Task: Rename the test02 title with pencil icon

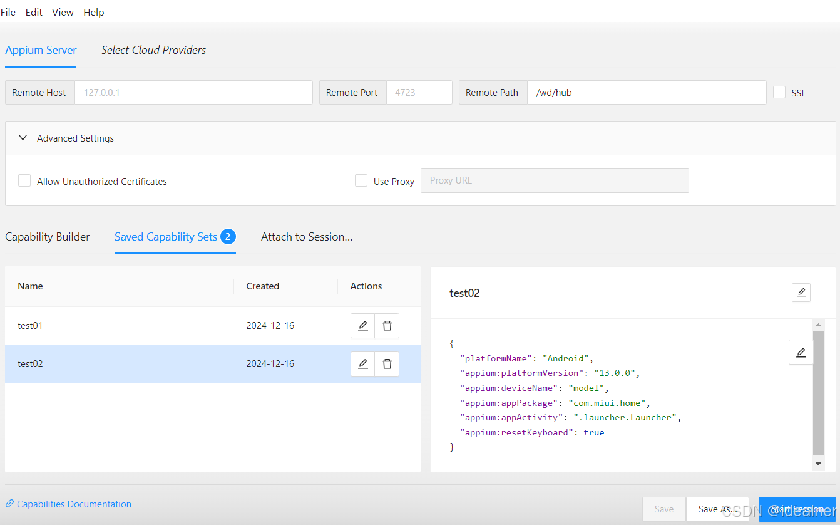Action: [801, 293]
